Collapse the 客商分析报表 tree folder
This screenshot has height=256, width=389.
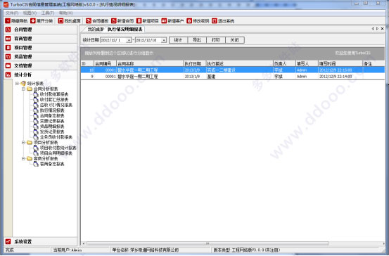pos(23,158)
